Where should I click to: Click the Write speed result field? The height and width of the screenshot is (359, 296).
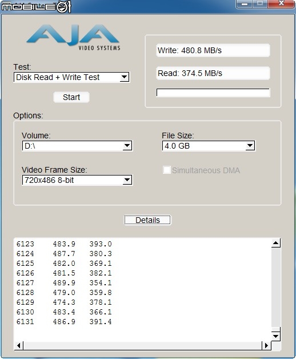(x=213, y=50)
